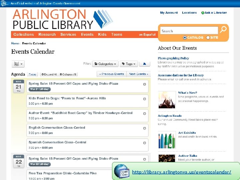Click the green Ask a Librarian status icon
Viewport: 240px width, 180px height.
pyautogui.click(x=203, y=13)
